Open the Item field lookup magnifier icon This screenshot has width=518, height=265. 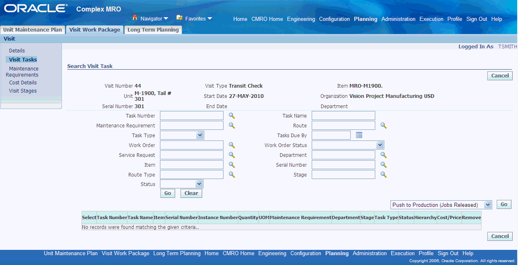point(232,165)
